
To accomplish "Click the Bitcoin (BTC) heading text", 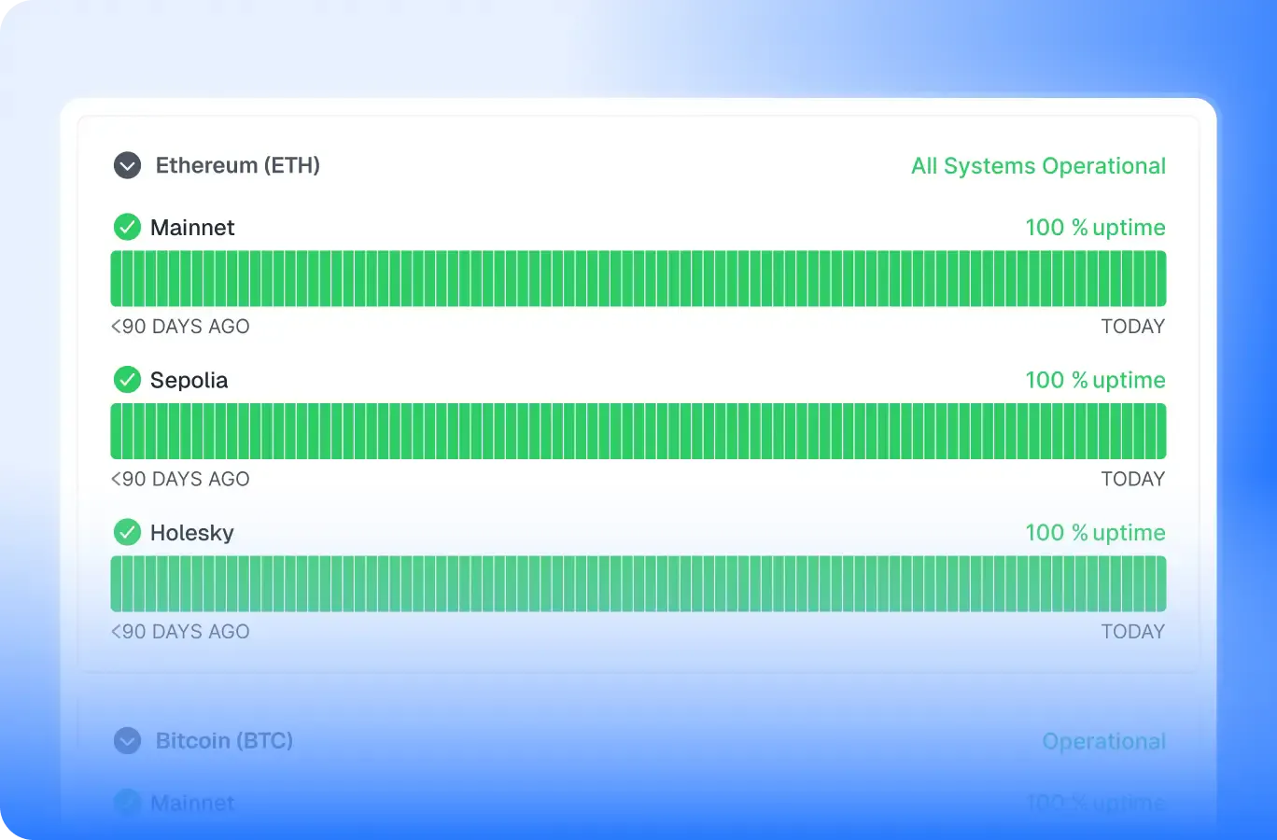I will [x=224, y=741].
